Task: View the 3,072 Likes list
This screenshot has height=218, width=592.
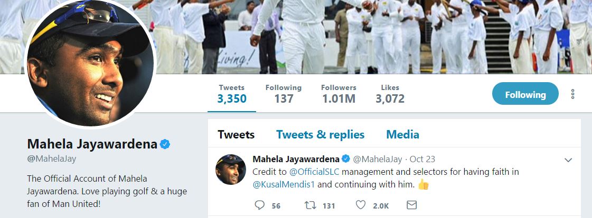Action: (x=390, y=93)
